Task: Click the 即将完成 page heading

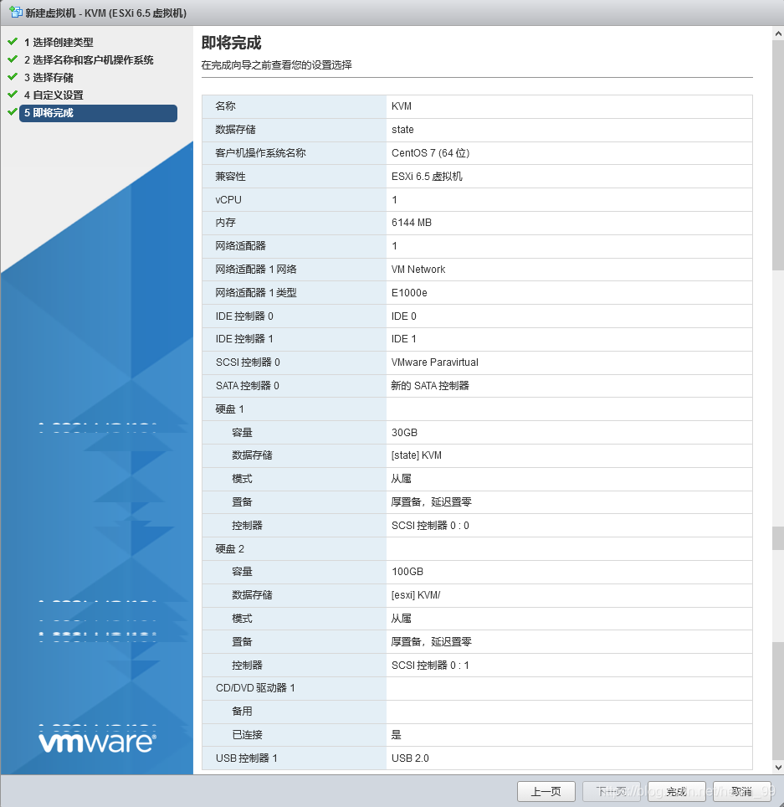Action: [x=232, y=43]
